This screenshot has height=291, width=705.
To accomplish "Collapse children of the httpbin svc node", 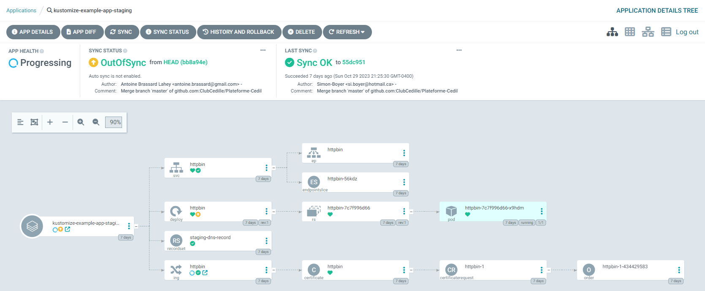I will (274, 168).
